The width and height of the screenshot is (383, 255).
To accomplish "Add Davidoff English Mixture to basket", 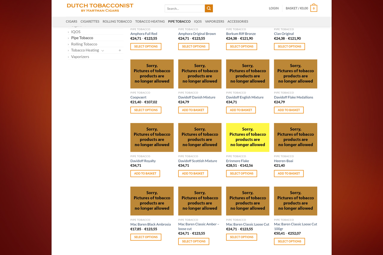I will click(x=241, y=110).
